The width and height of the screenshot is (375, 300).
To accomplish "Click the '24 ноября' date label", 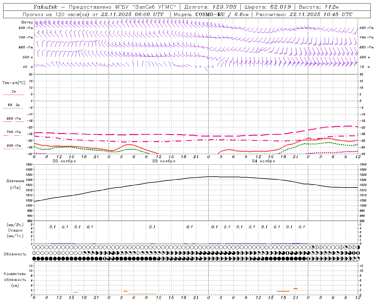I will tap(263, 161).
